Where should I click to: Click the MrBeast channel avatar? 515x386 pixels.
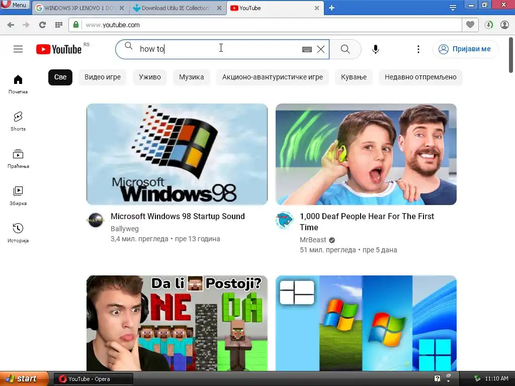coord(285,220)
